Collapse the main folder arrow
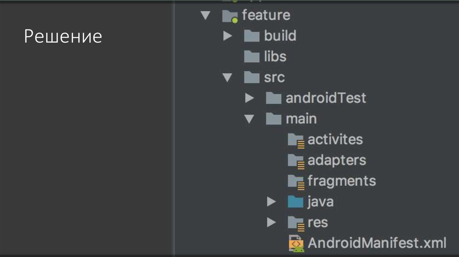459x257 pixels. tap(249, 119)
